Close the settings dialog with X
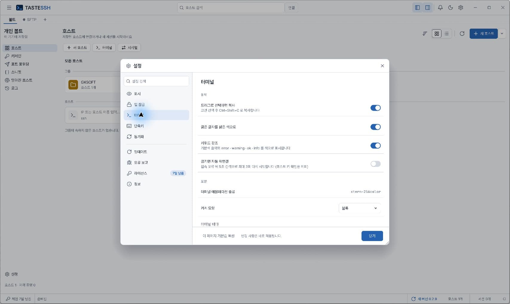Viewport: 510px width, 304px height. 382,66
